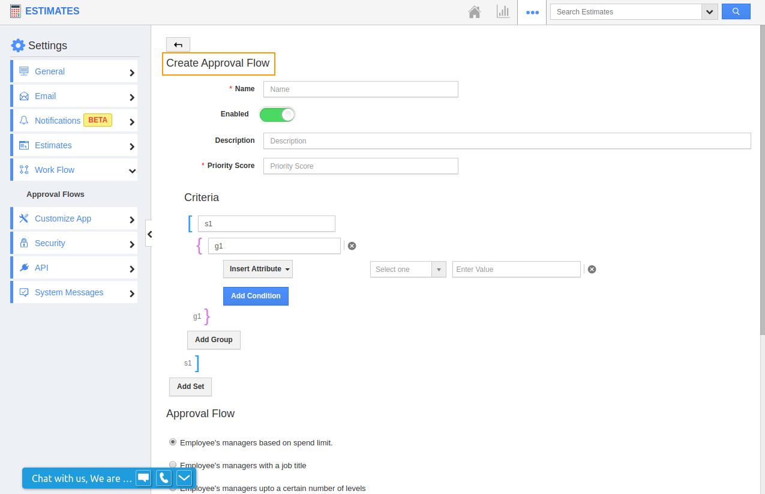Open the phone call icon in chat widget
Image resolution: width=765 pixels, height=494 pixels.
(x=164, y=478)
